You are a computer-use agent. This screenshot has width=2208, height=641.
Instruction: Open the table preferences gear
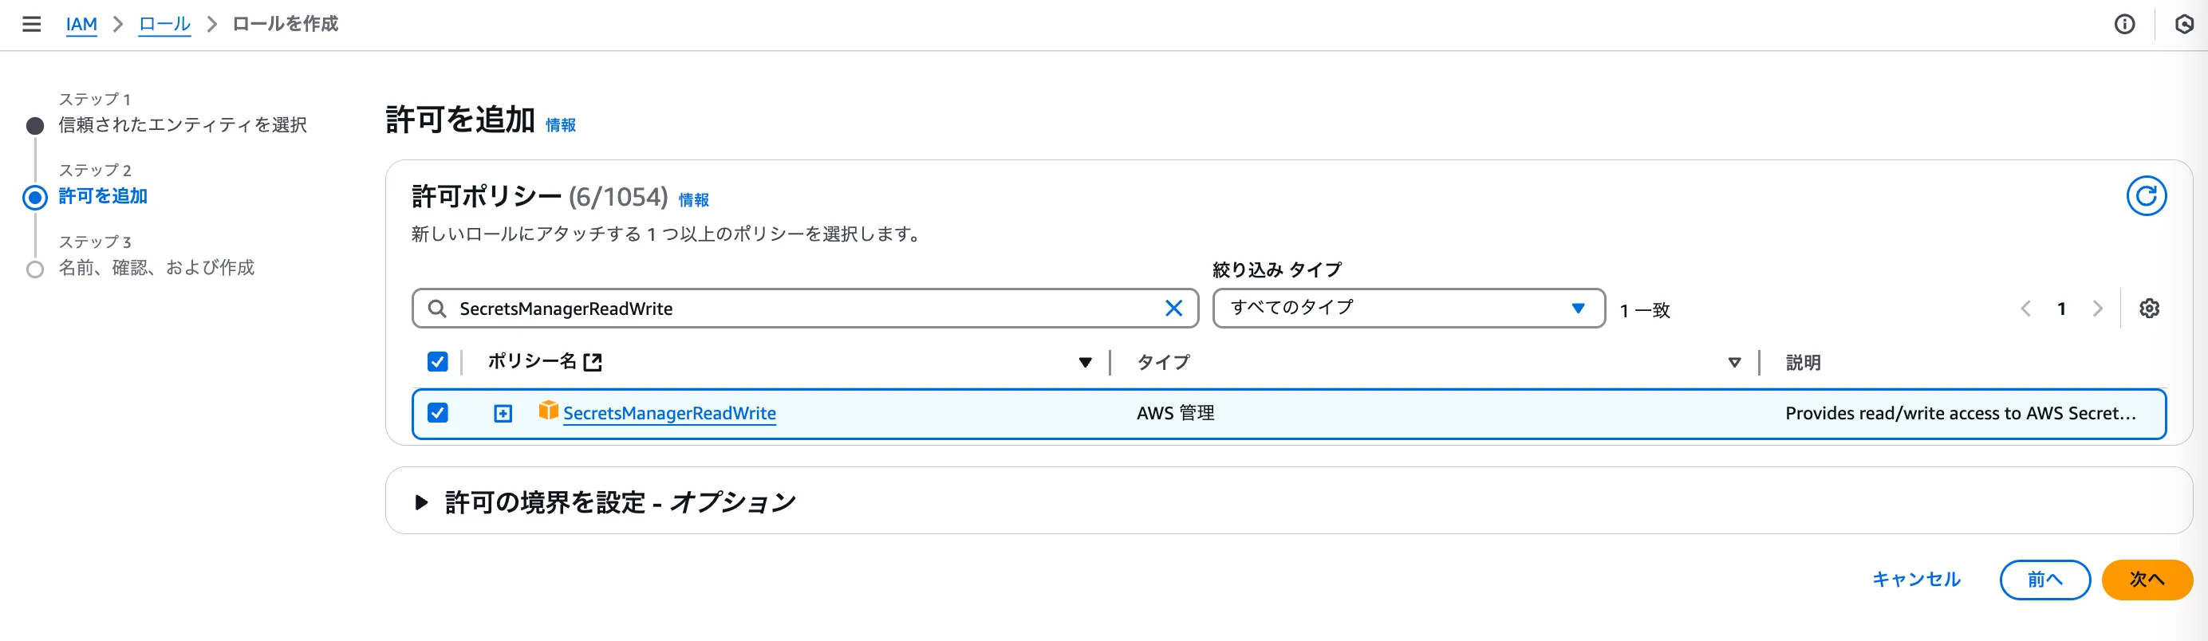click(2149, 309)
